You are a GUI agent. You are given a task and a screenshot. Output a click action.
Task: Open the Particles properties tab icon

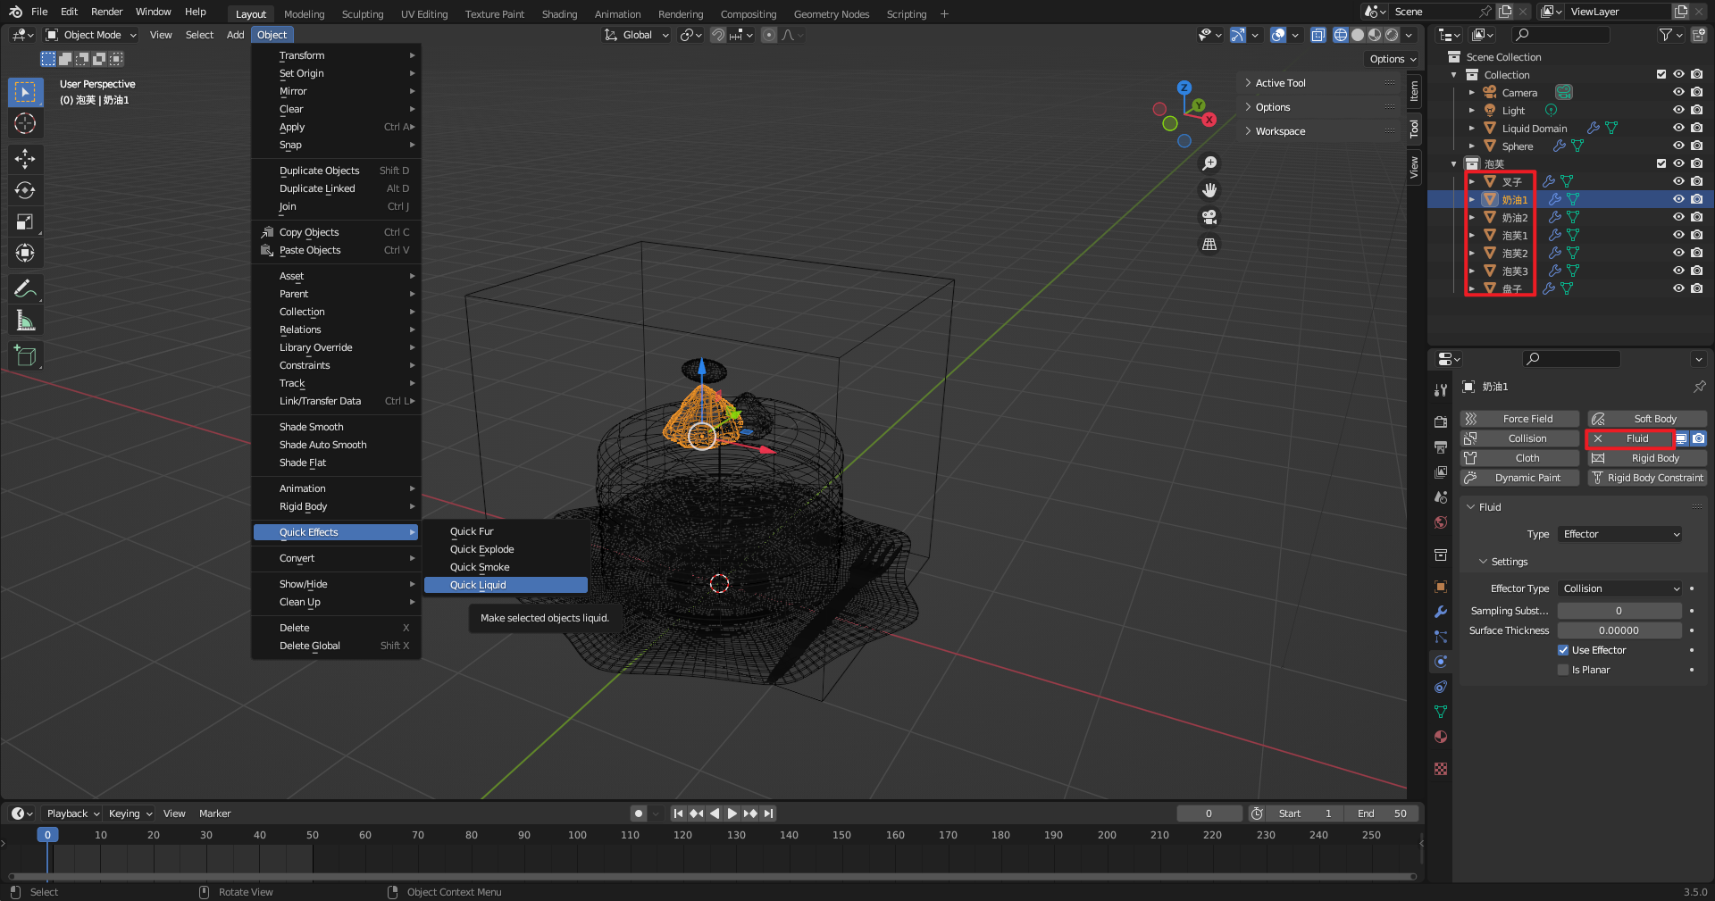click(1440, 637)
